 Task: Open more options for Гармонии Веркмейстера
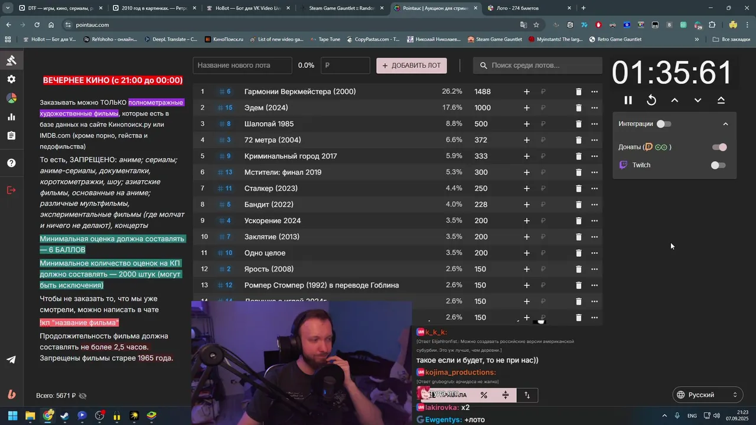coord(594,91)
